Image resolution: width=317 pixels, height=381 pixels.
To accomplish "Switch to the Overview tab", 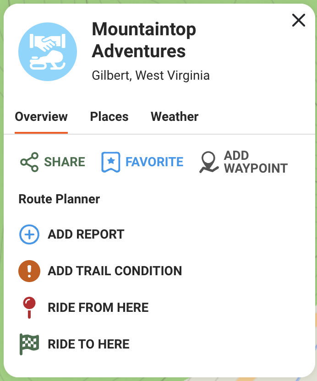I will pyautogui.click(x=41, y=117).
